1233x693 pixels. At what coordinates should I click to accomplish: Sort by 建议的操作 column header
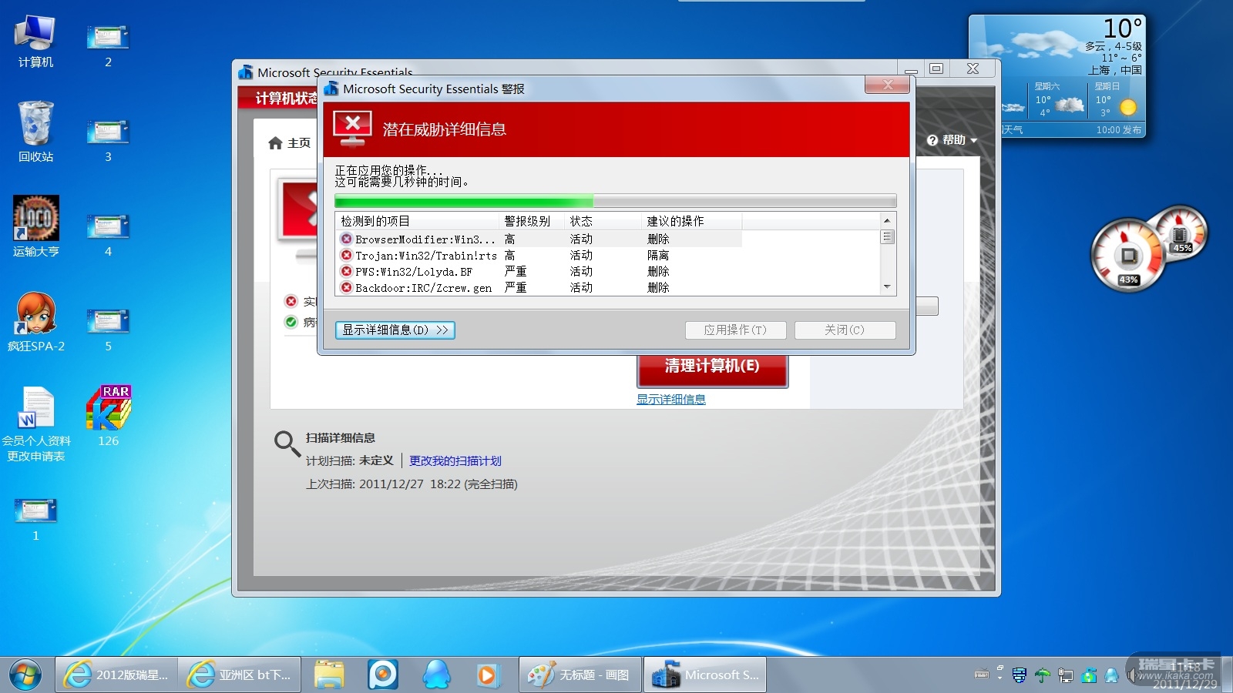pyautogui.click(x=692, y=221)
